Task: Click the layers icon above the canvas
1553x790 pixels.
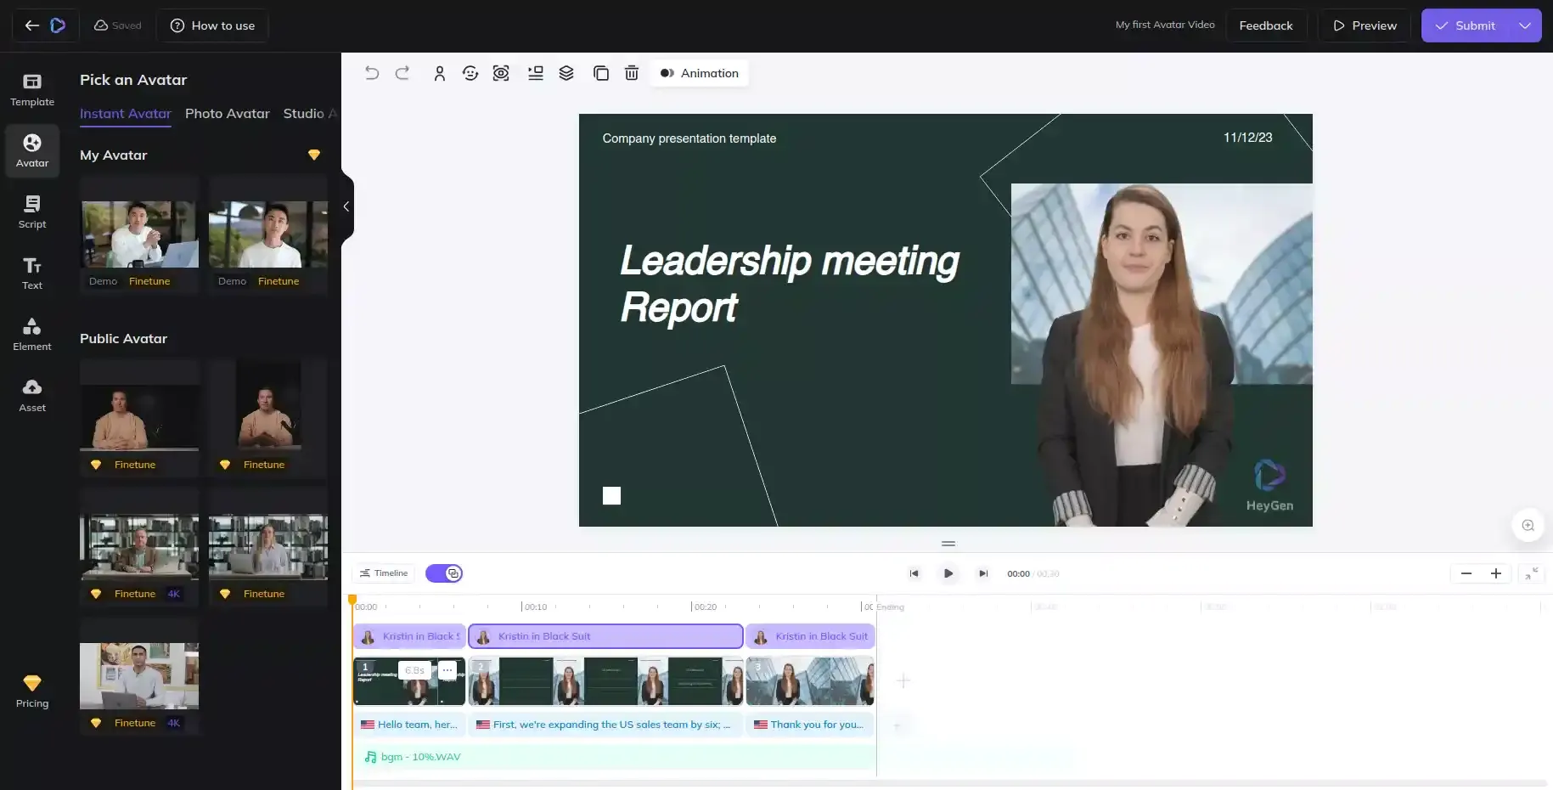Action: [566, 73]
